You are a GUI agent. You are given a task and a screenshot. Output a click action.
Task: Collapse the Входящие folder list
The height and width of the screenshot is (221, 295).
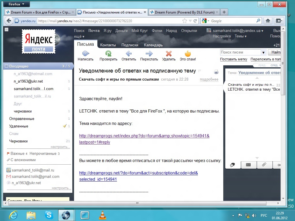pyautogui.click(x=7, y=66)
